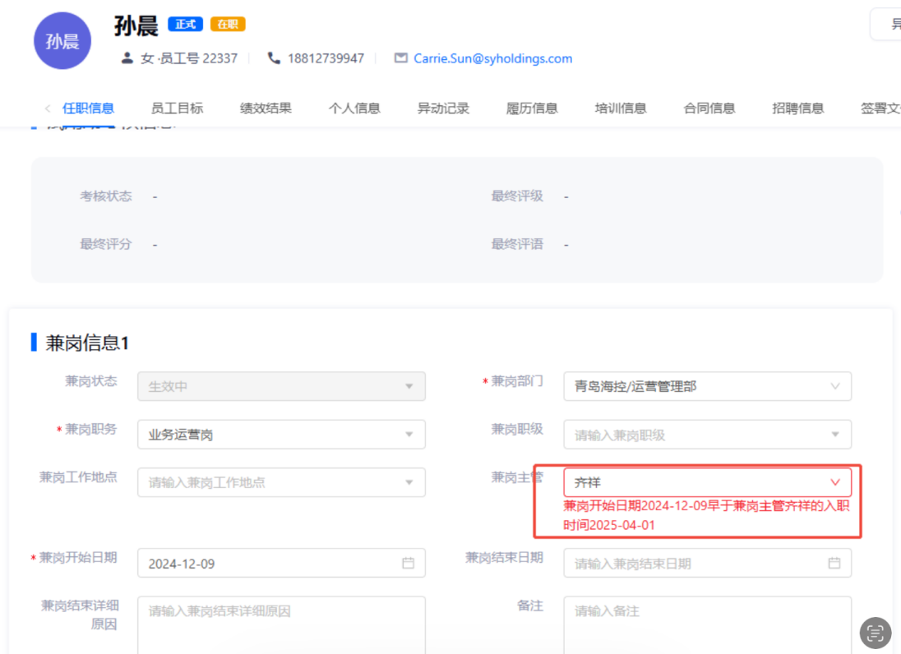Switch to the 员工目标 tab
901x654 pixels.
click(177, 108)
